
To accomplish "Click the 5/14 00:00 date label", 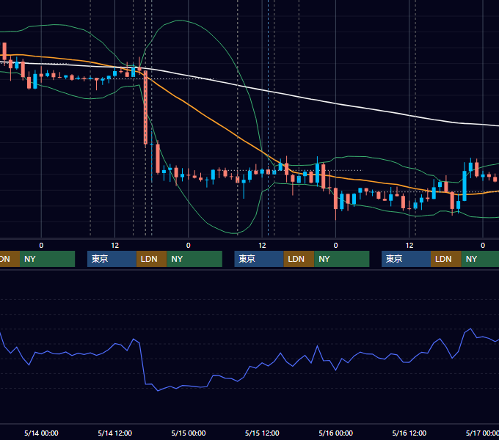I will coord(41,433).
